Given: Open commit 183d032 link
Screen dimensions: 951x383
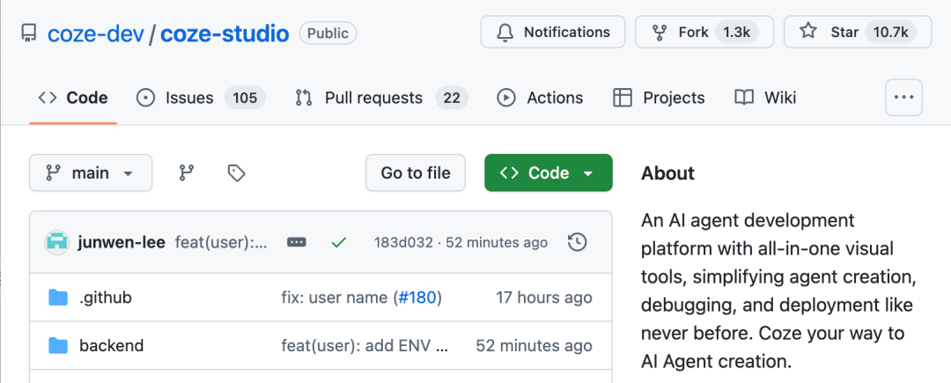Looking at the screenshot, I should coord(403,242).
